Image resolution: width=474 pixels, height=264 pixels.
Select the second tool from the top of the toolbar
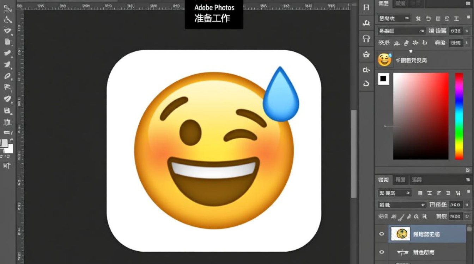7,20
